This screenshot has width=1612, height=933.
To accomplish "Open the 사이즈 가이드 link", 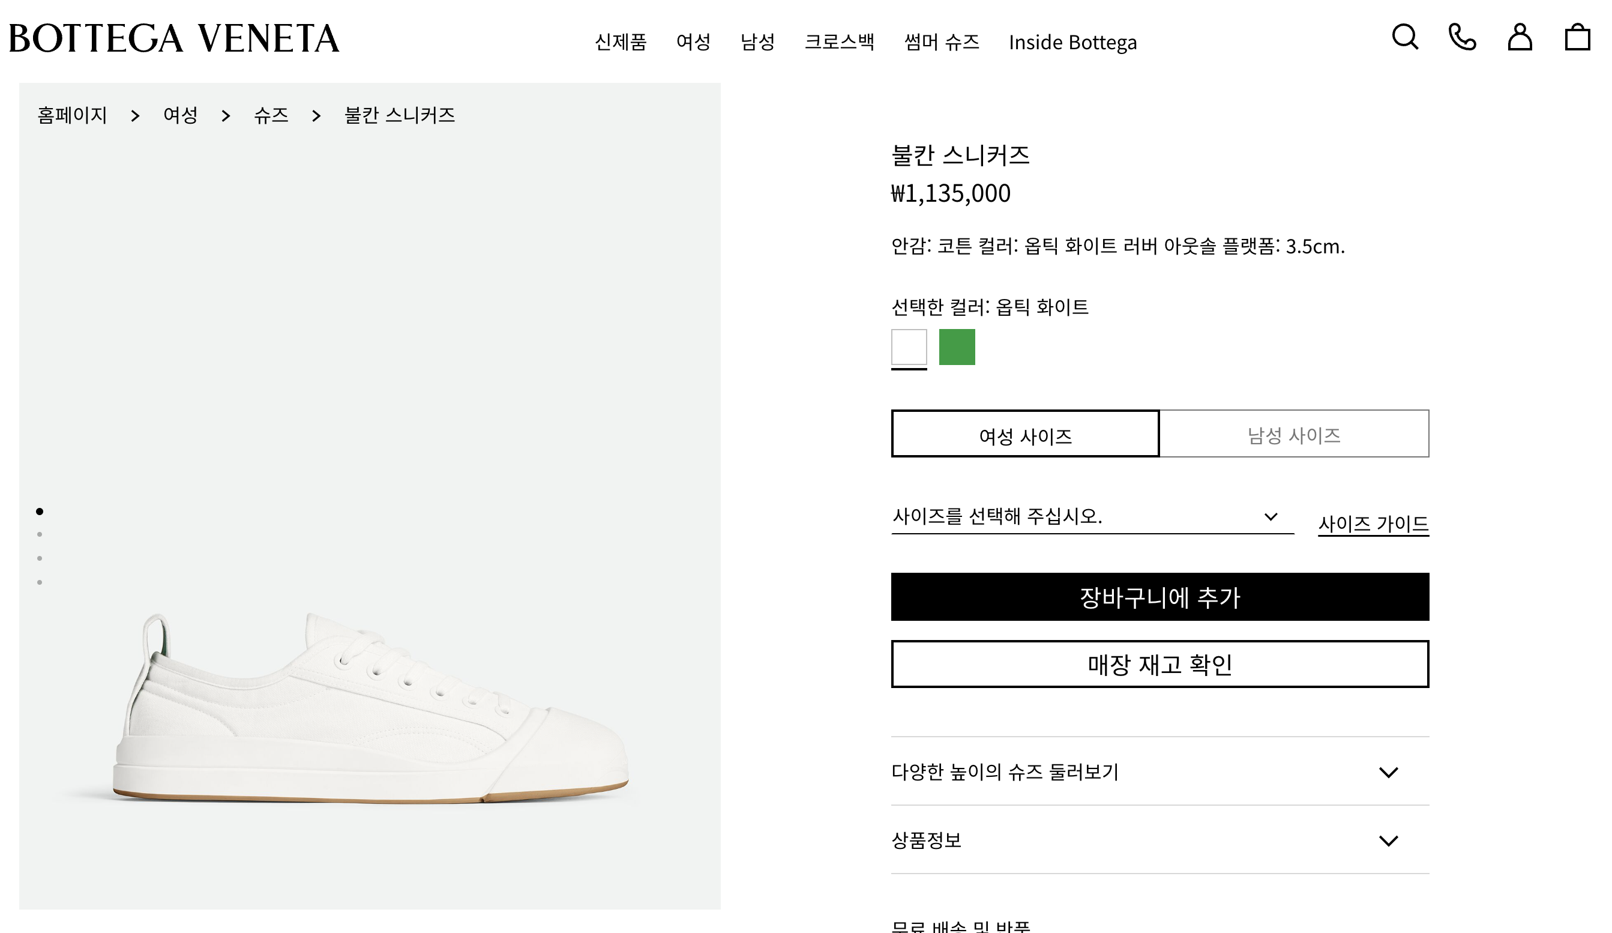I will pyautogui.click(x=1373, y=524).
